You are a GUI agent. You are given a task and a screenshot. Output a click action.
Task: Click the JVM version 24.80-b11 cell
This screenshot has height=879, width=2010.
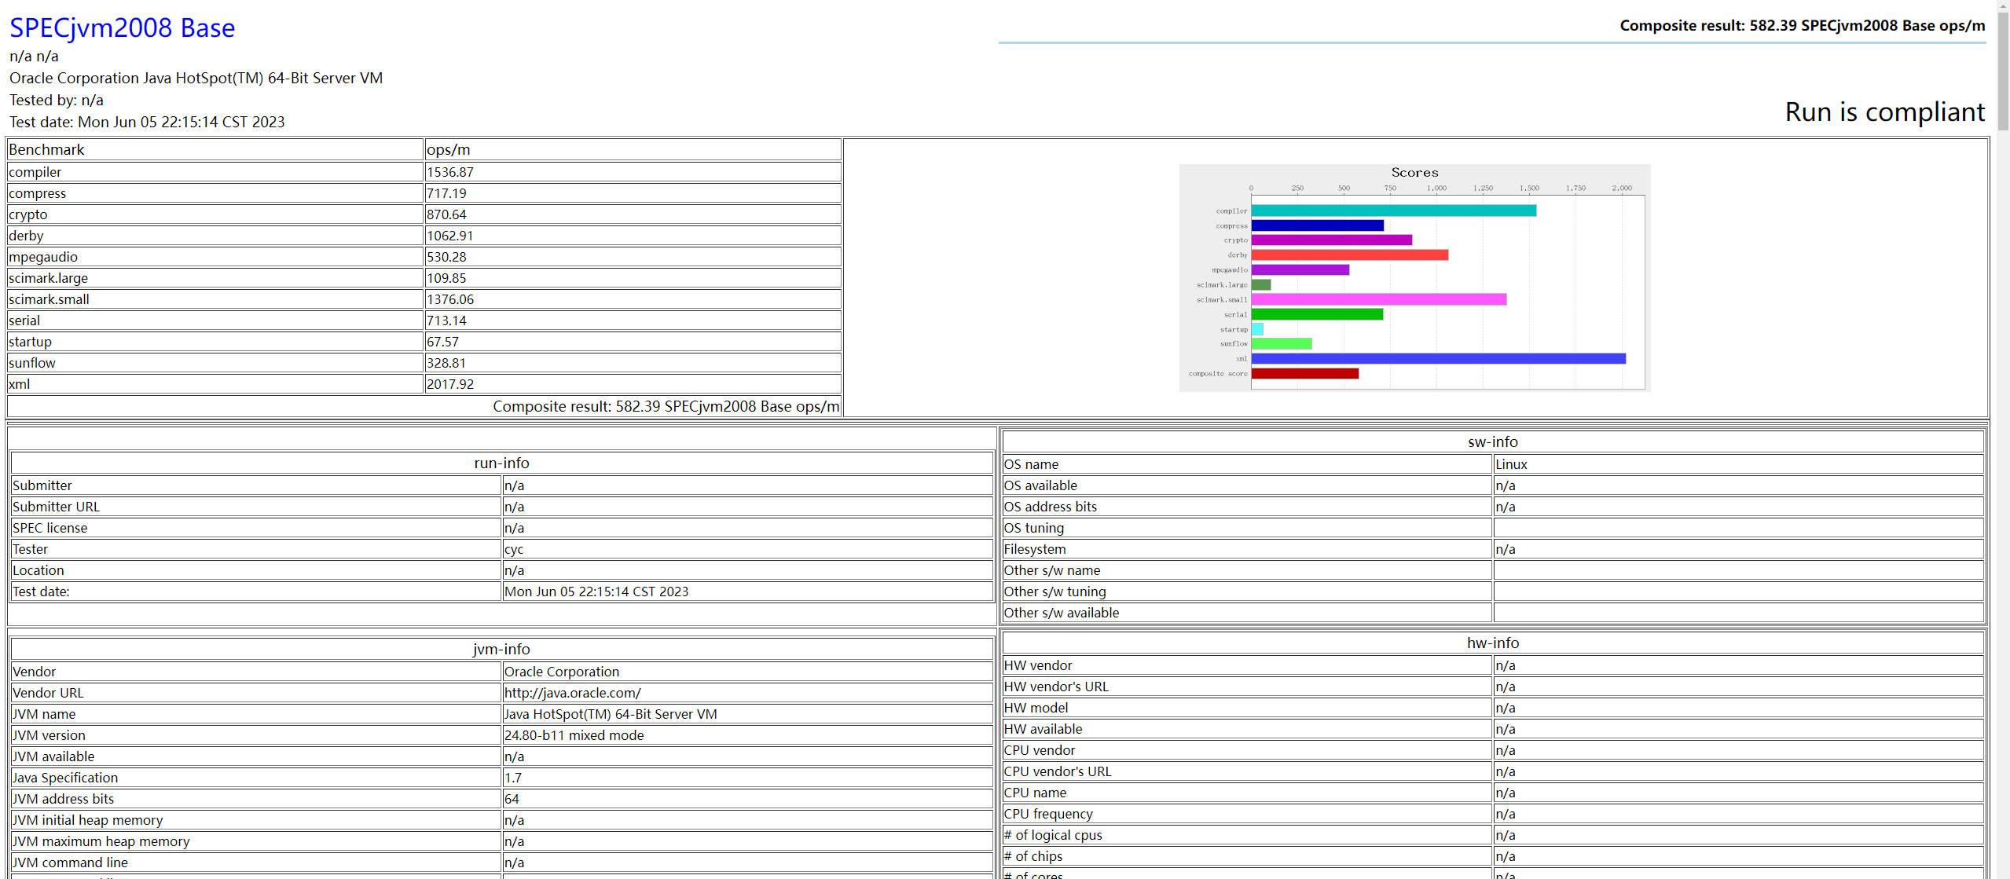click(574, 735)
